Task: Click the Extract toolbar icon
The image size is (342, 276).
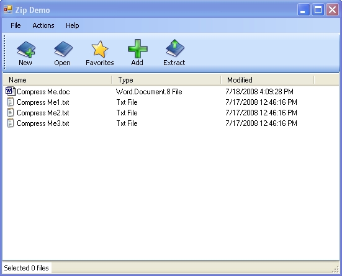Action: [175, 48]
